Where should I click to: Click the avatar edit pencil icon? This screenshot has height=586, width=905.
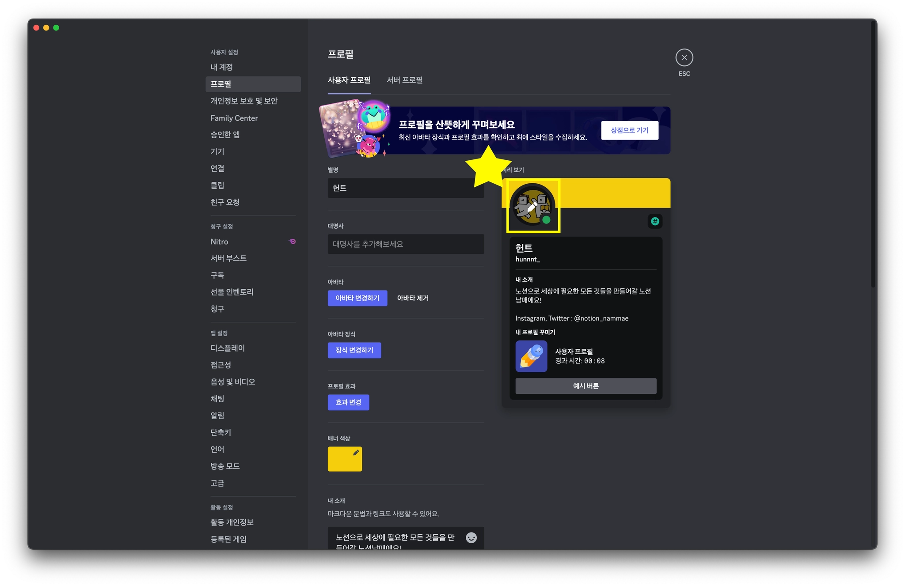[x=532, y=206]
